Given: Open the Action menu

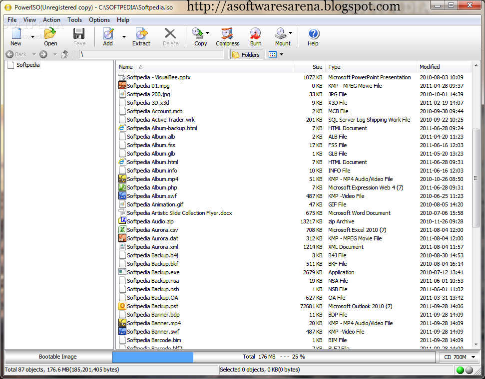Looking at the screenshot, I should click(x=51, y=20).
